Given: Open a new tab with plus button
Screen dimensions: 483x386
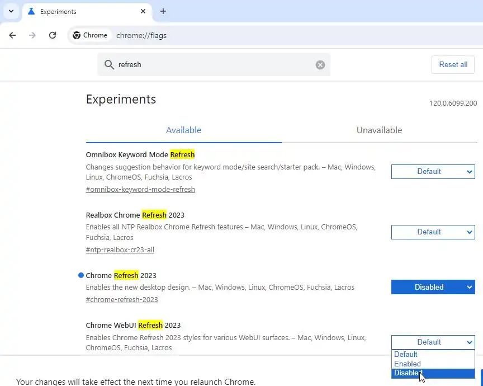Looking at the screenshot, I should point(163,11).
